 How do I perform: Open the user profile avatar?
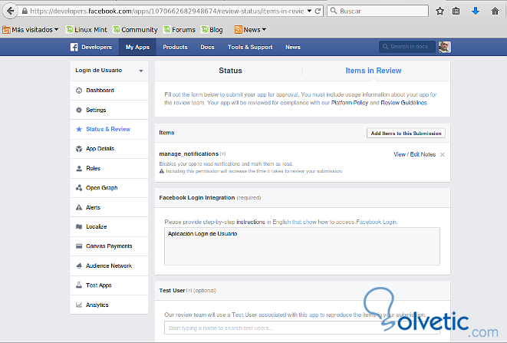tap(445, 47)
